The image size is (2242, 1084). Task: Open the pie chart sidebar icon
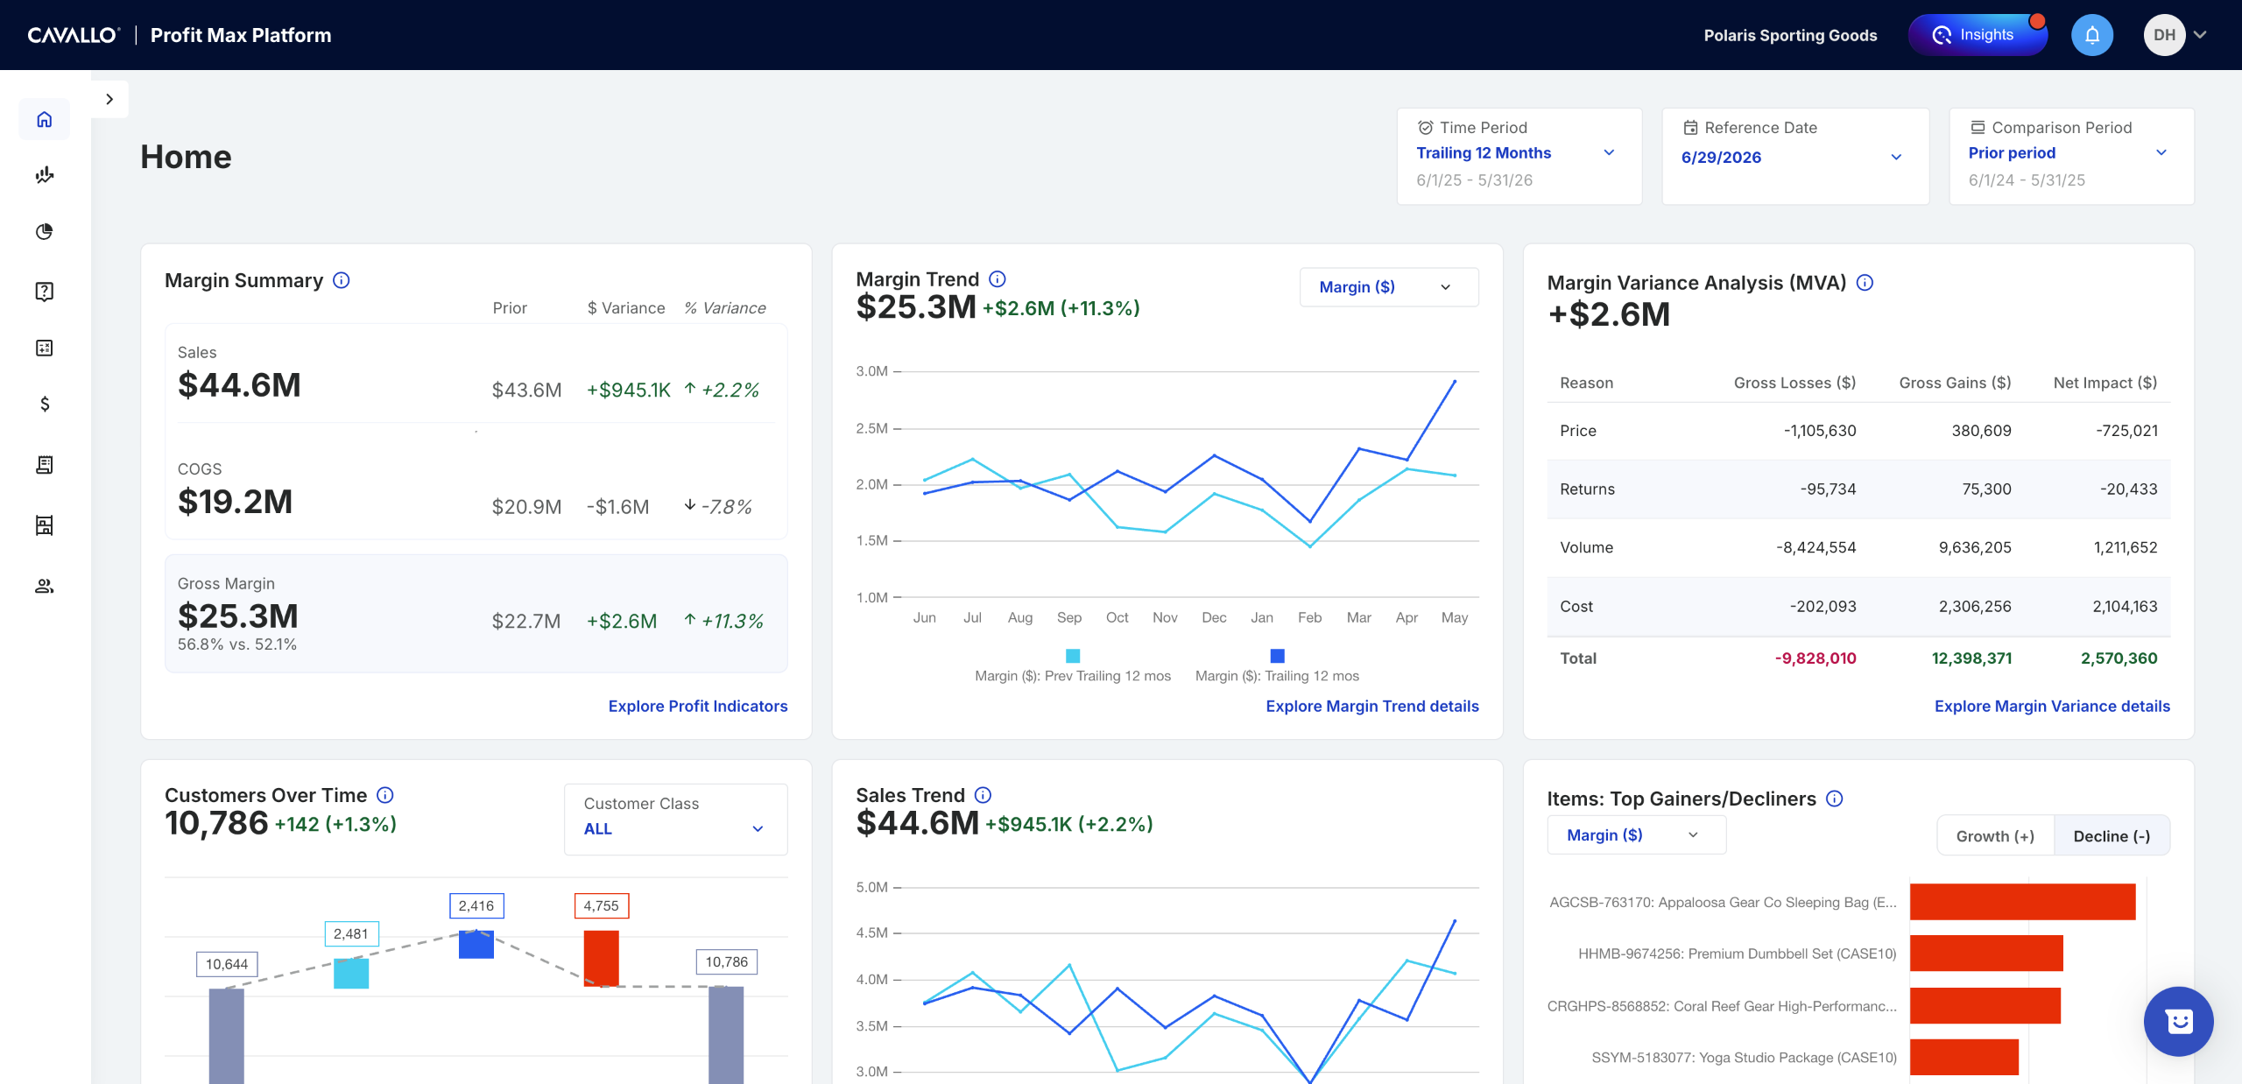[x=45, y=231]
